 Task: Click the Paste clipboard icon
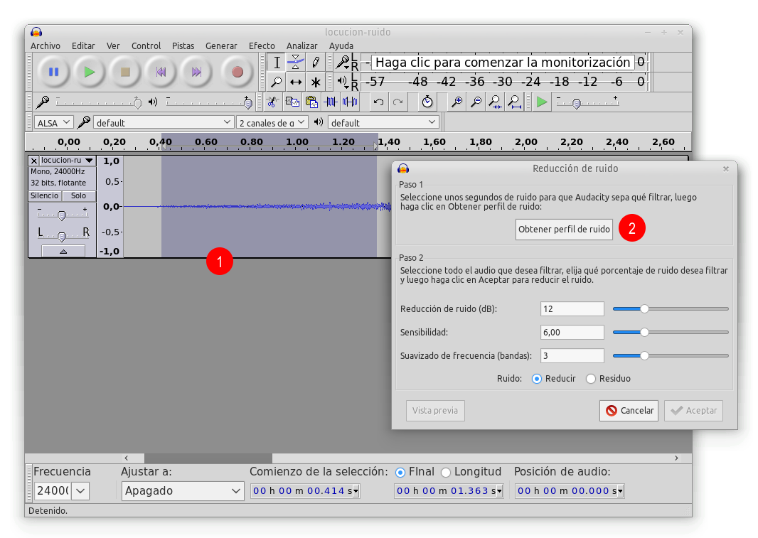pyautogui.click(x=311, y=102)
